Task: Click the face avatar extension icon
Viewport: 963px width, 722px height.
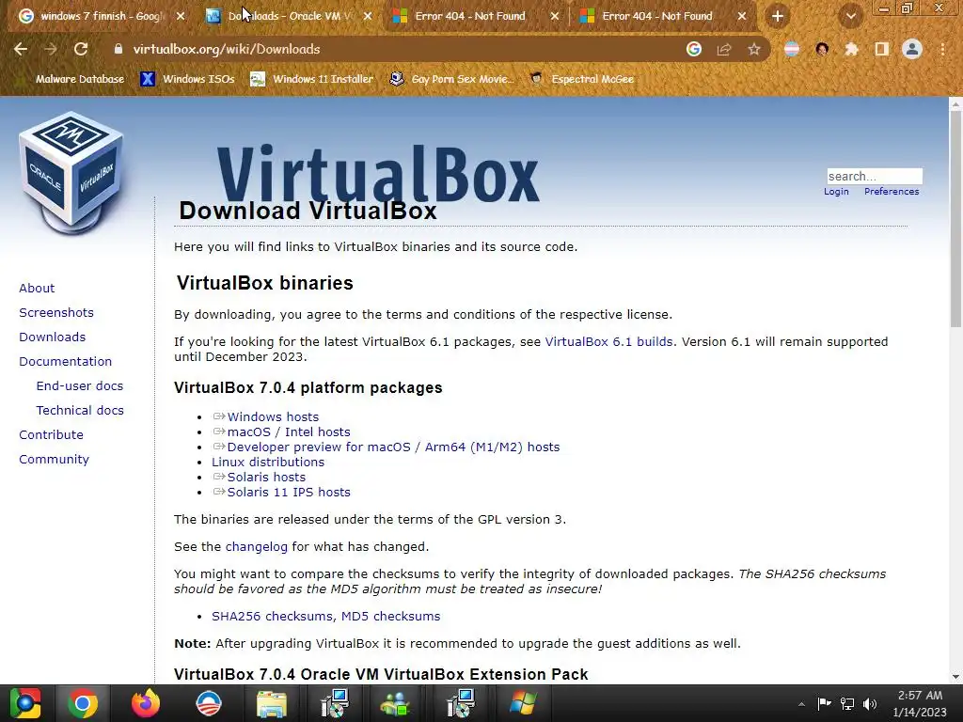Action: [x=822, y=49]
